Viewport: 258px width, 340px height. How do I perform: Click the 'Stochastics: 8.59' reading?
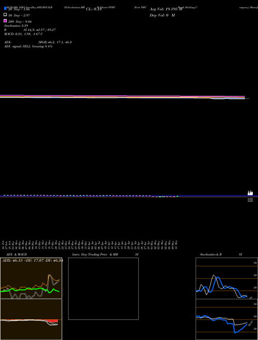pyautogui.click(x=16, y=26)
